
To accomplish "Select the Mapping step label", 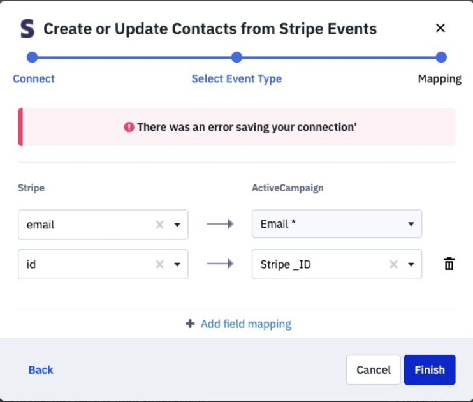I will [x=439, y=78].
